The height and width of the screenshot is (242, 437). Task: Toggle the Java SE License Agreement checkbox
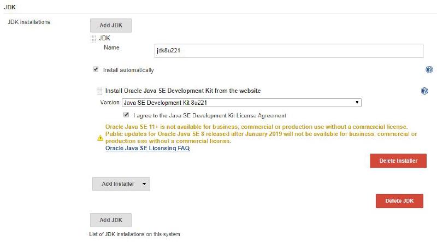[x=126, y=115]
